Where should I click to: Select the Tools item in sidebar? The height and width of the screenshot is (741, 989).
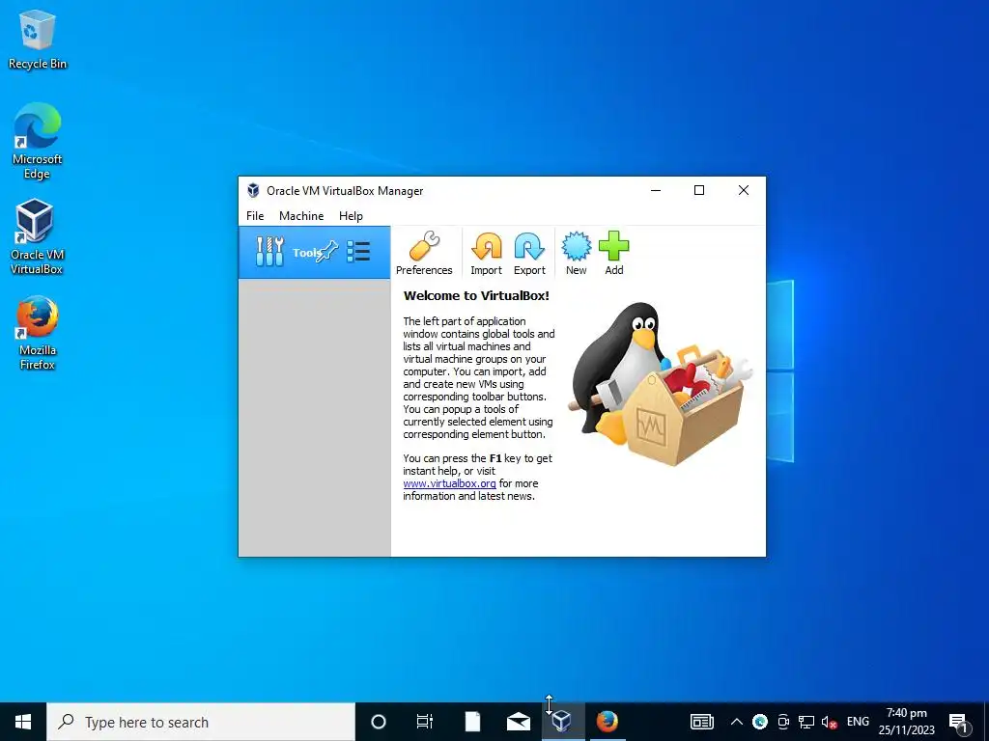click(314, 253)
